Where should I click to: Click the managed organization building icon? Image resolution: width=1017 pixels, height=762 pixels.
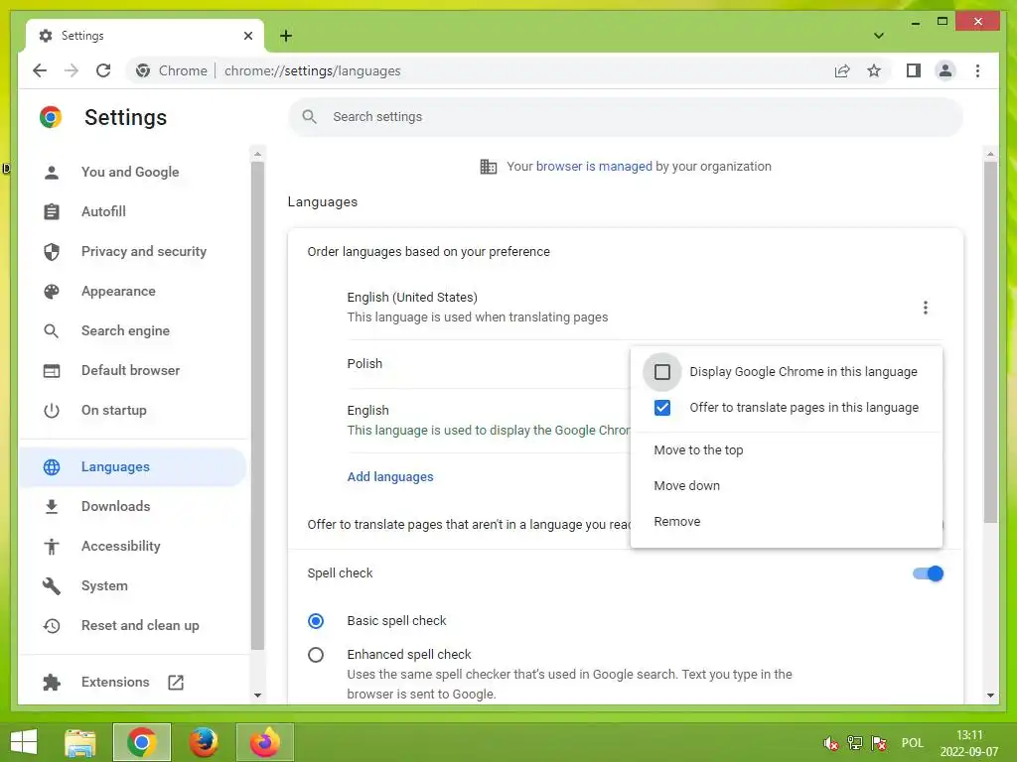[x=489, y=167]
